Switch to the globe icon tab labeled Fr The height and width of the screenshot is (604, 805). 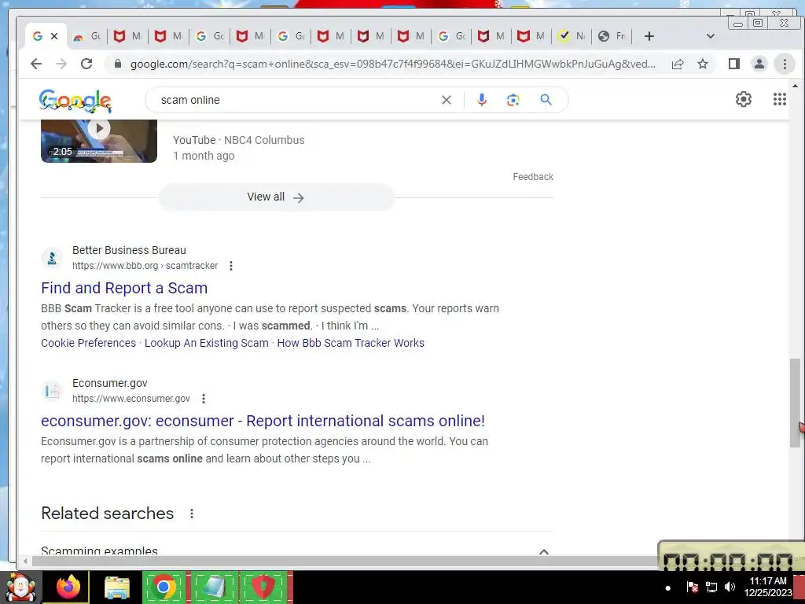612,36
